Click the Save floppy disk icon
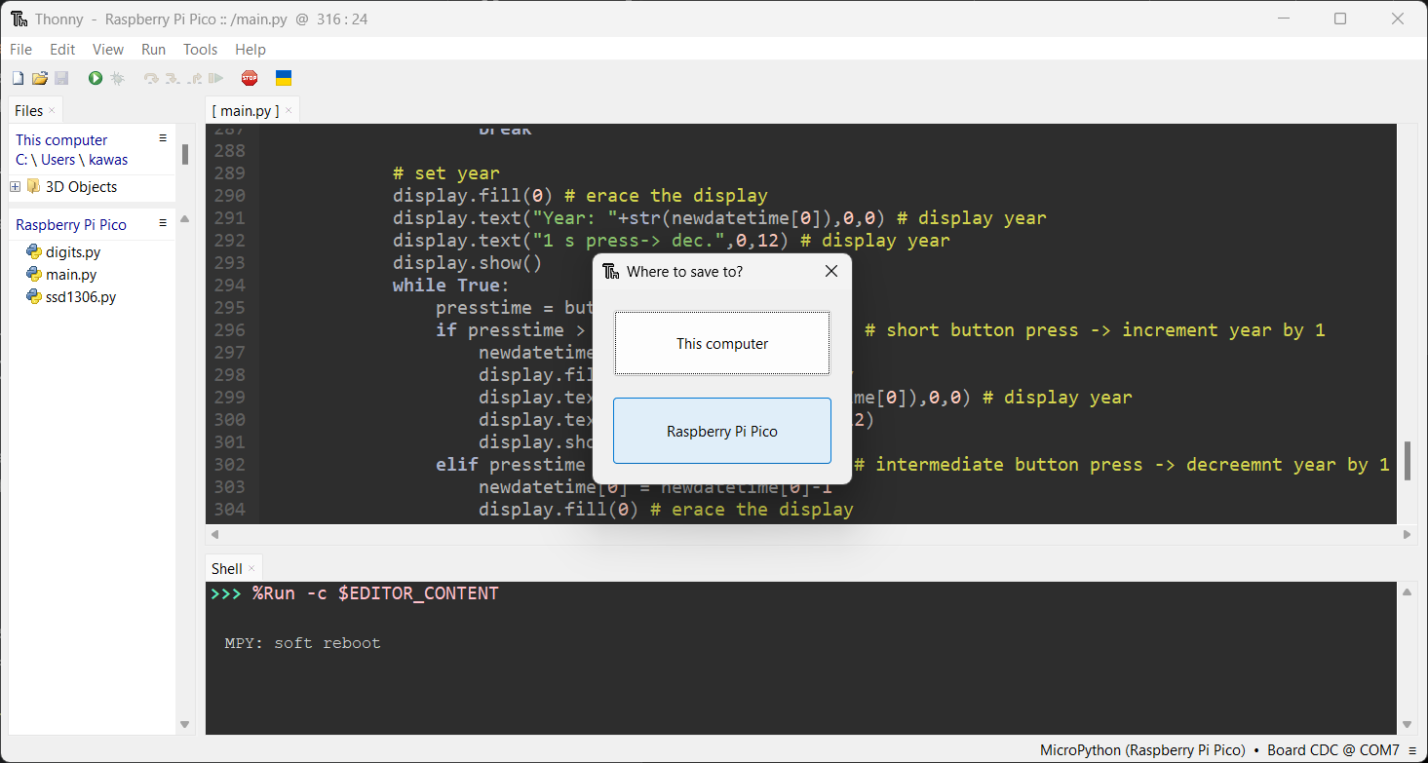This screenshot has height=763, width=1428. [61, 78]
